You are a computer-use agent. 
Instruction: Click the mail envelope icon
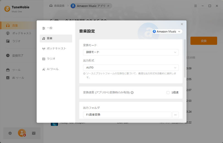tap(34, 133)
